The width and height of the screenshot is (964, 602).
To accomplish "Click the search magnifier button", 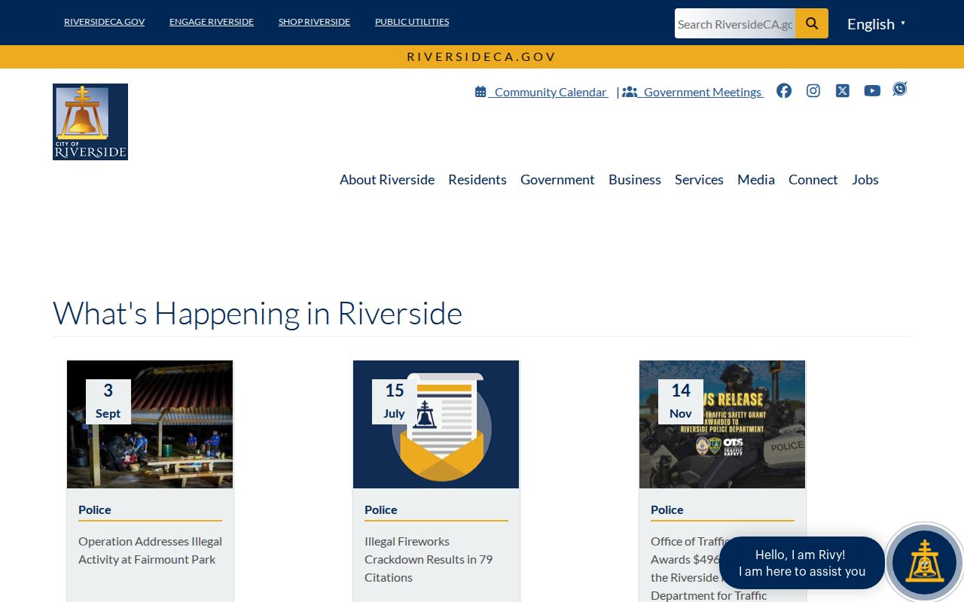I will pos(812,23).
